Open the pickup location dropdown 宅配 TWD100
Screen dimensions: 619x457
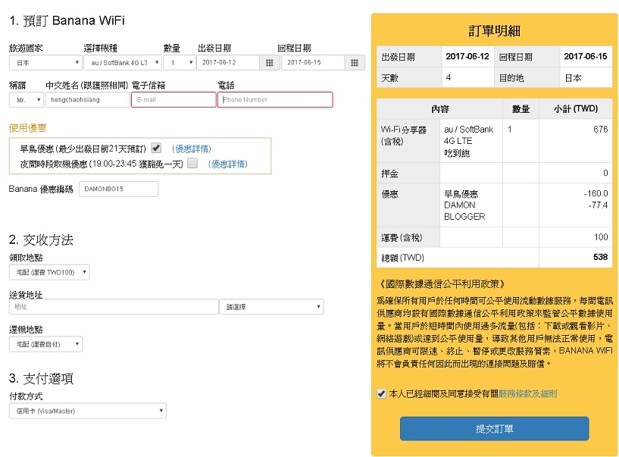(x=49, y=272)
